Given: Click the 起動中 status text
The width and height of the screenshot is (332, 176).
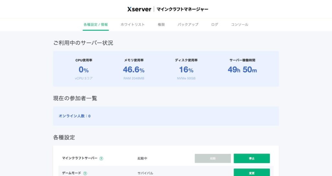Looking at the screenshot, I should pos(142,158).
